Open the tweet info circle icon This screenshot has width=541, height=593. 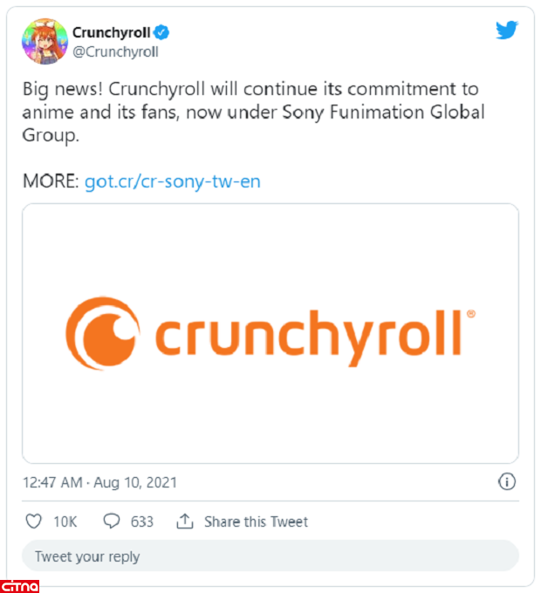507,481
